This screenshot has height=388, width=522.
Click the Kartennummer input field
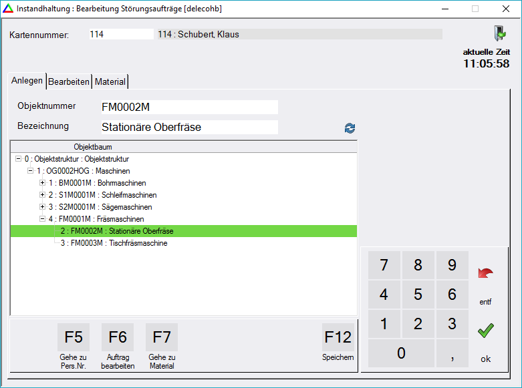tap(120, 34)
